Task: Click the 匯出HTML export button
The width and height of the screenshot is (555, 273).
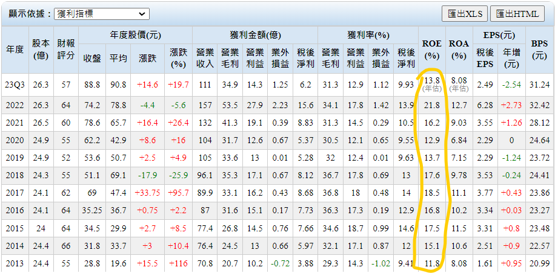Action: click(x=517, y=13)
